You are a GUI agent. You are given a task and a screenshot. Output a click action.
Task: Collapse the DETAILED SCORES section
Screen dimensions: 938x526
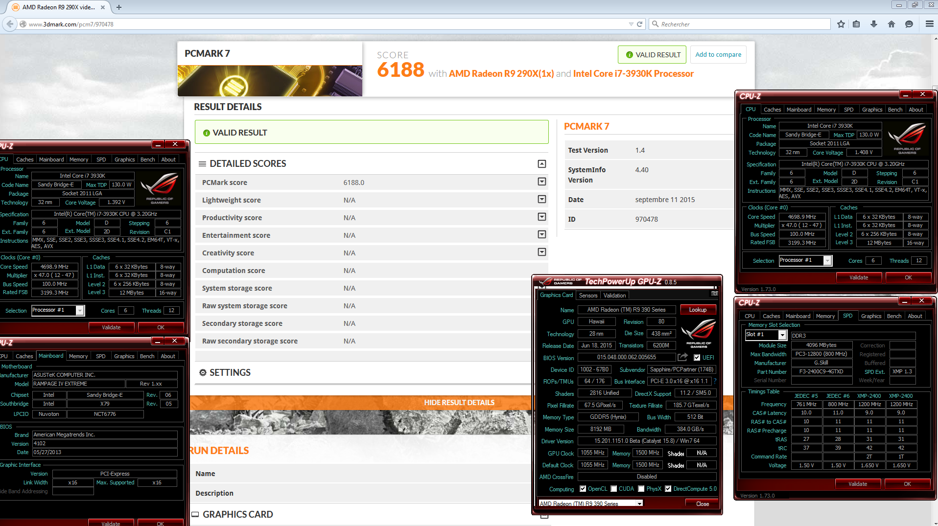click(542, 164)
